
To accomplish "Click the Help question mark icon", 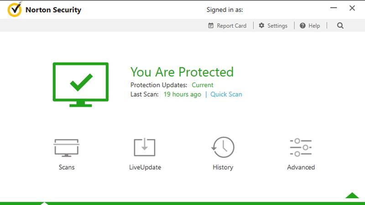I will click(302, 26).
